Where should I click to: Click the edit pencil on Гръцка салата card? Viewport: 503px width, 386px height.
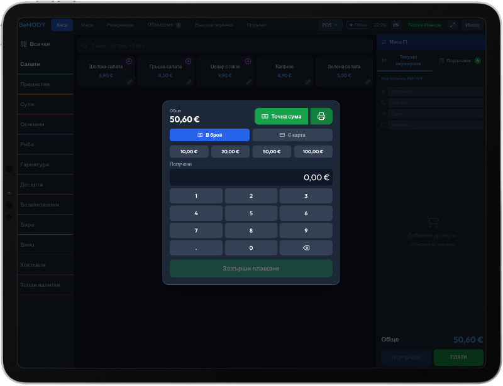coord(189,82)
